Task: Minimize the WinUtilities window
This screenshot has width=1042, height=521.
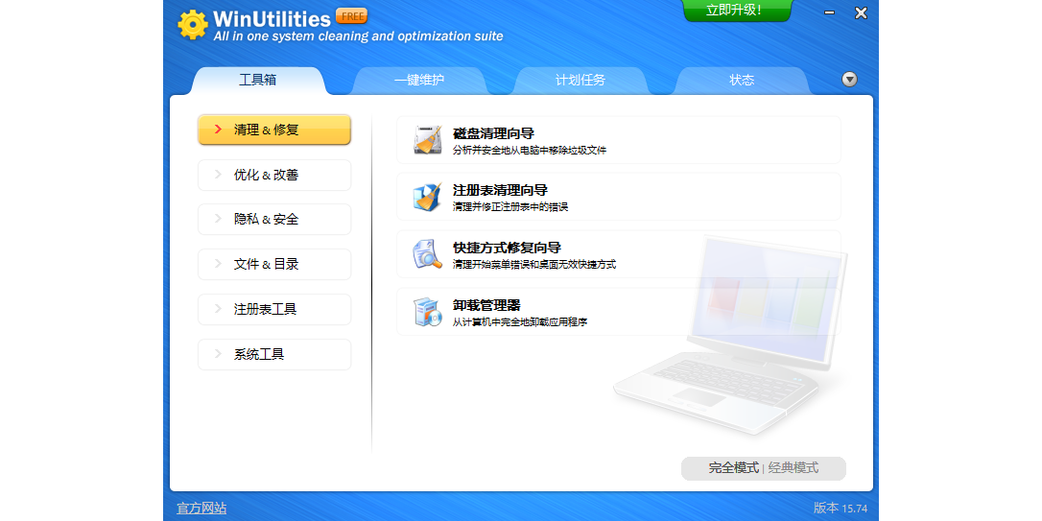Action: pyautogui.click(x=829, y=12)
